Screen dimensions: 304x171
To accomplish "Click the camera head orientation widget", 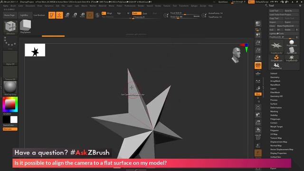I will [237, 55].
